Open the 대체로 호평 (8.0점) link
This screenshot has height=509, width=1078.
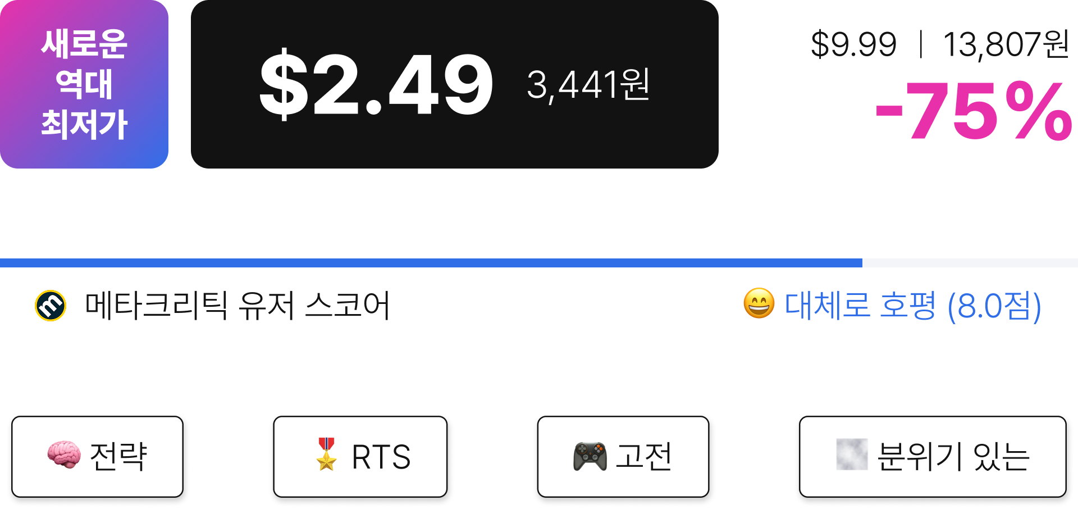pyautogui.click(x=912, y=306)
